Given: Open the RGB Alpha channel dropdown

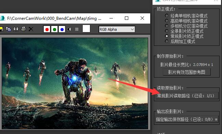Looking at the screenshot, I should click(117, 29).
